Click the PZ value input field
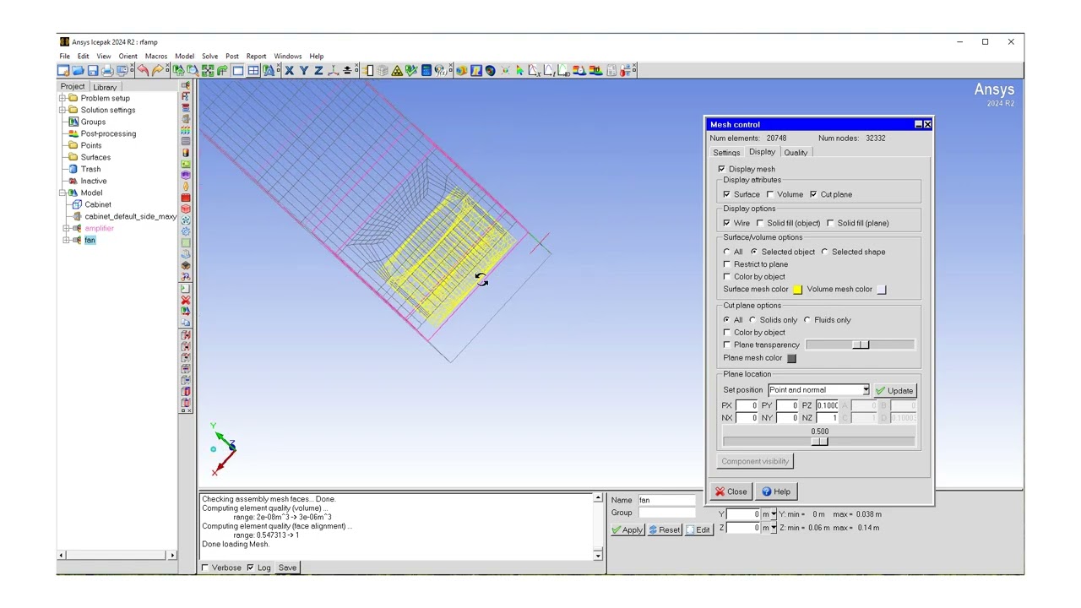 (827, 405)
